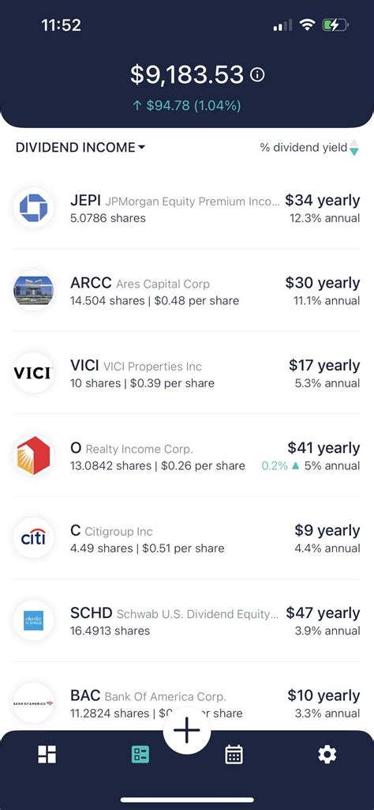Viewport: 374px width, 810px height.
Task: Expand the DIVIDEND INCOME dropdown
Action: (x=80, y=147)
